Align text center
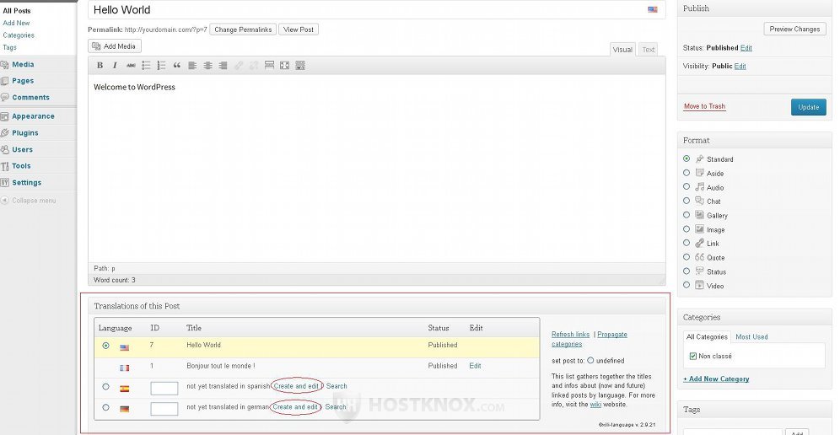Image resolution: width=840 pixels, height=435 pixels. (207, 66)
